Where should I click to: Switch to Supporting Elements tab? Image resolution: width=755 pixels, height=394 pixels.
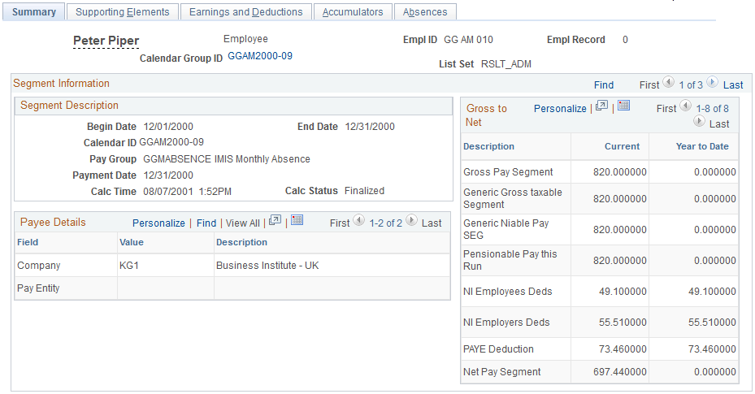(x=122, y=12)
